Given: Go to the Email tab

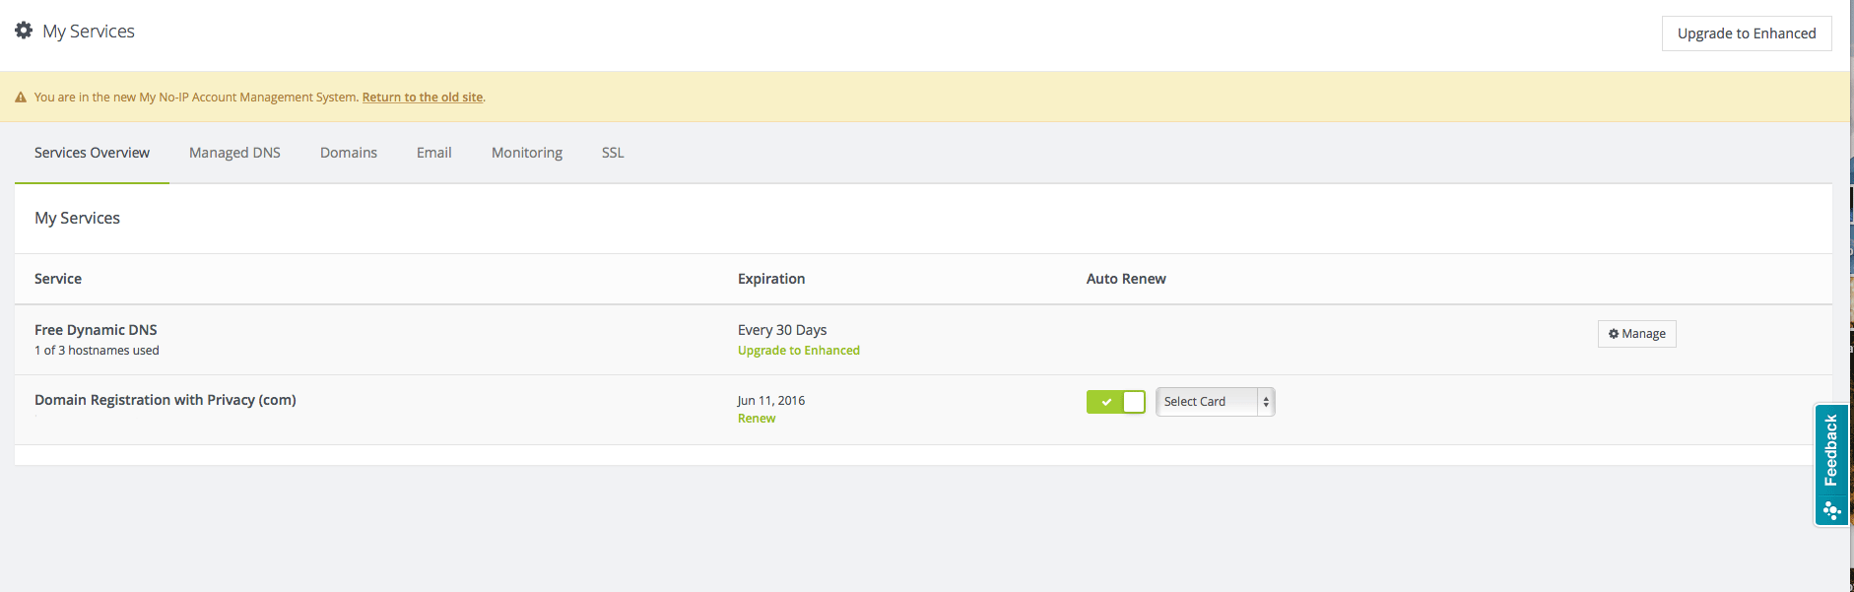Looking at the screenshot, I should (433, 153).
